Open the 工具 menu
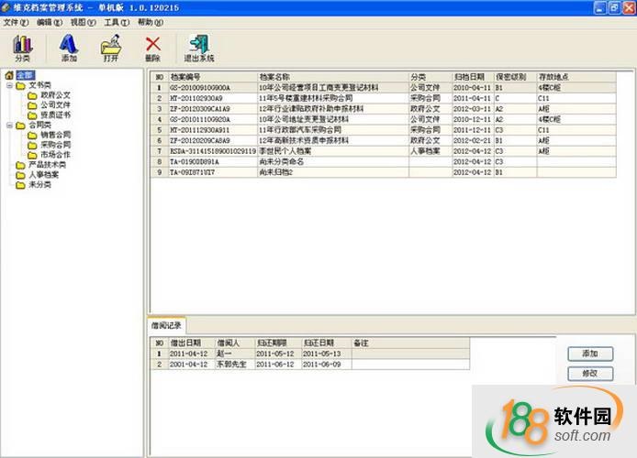The image size is (637, 458). tap(117, 22)
